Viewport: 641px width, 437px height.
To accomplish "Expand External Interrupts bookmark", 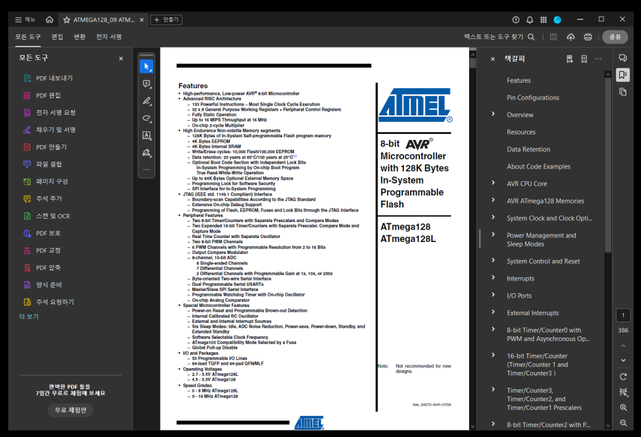I will [493, 312].
